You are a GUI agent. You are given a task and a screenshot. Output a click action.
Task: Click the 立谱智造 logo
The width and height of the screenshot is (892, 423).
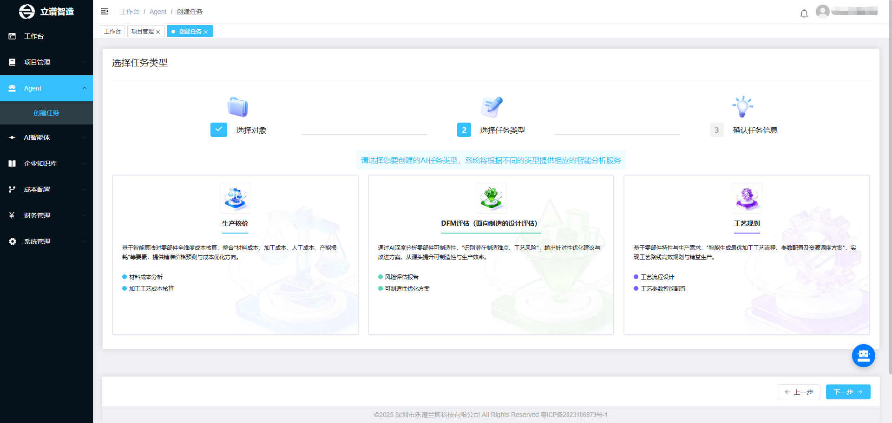(x=46, y=12)
